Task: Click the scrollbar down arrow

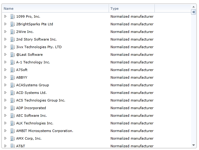Action: pos(194,145)
